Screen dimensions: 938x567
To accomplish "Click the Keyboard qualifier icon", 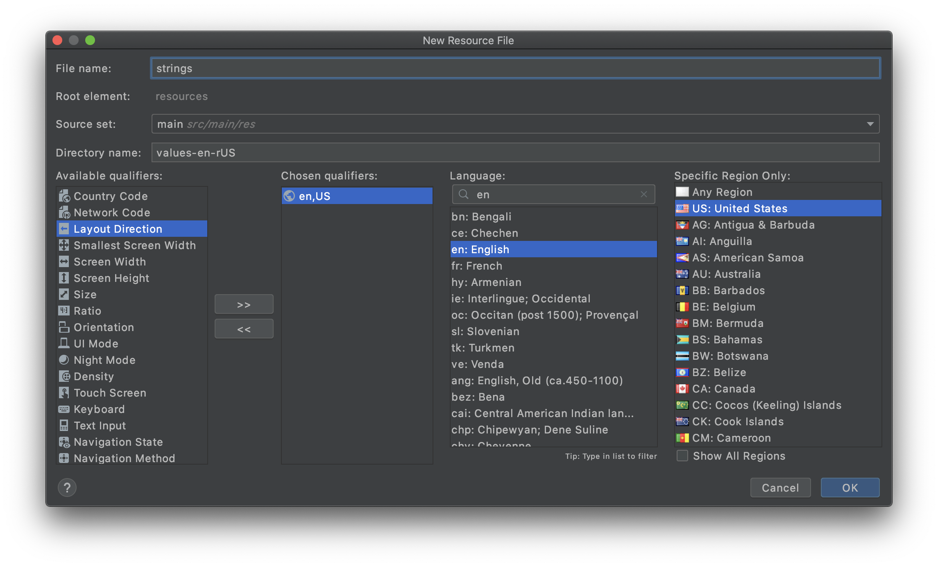I will point(64,409).
